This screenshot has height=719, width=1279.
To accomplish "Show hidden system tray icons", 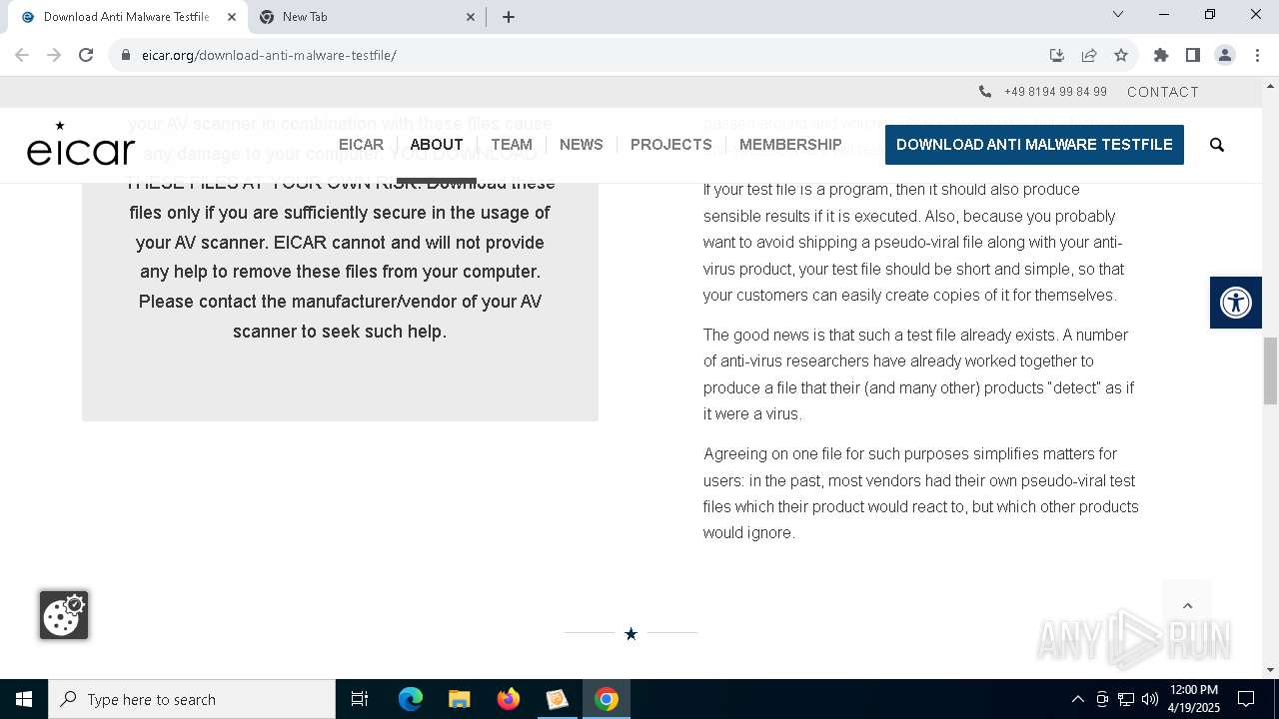I will [1077, 699].
